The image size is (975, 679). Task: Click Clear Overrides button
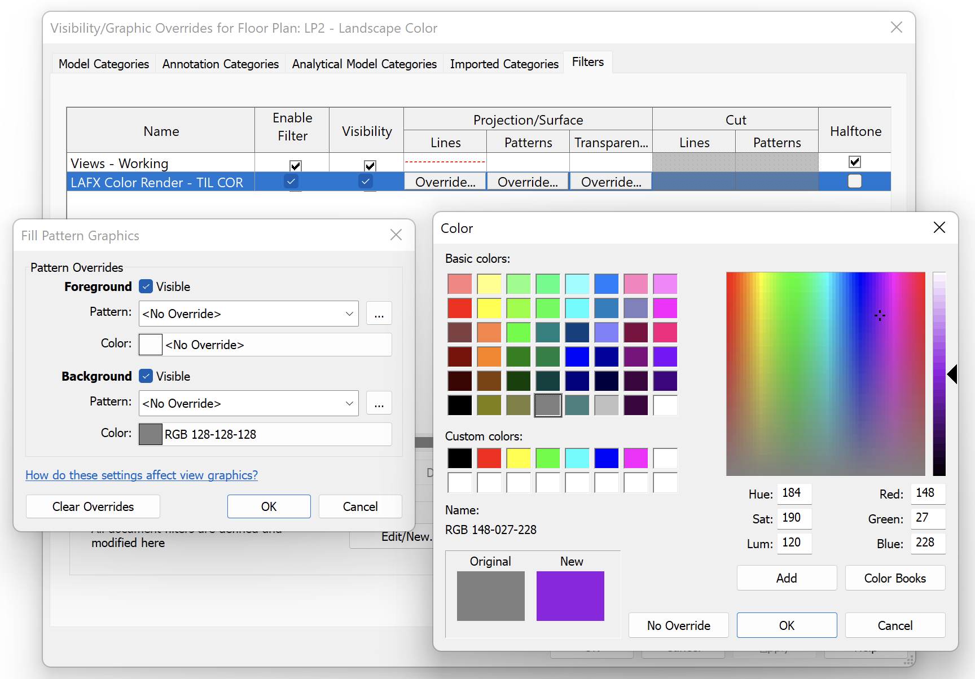(93, 506)
